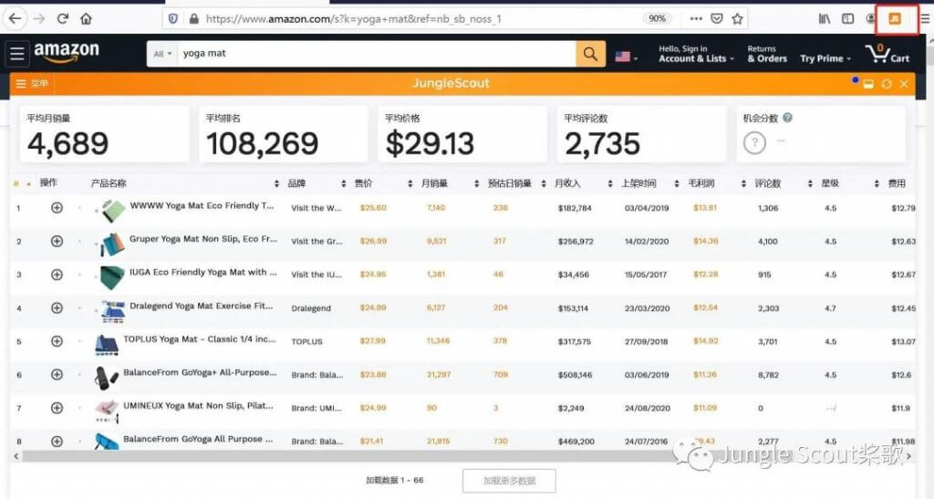Click the WWWW Yoga Mat product thumbnail

pyautogui.click(x=110, y=210)
